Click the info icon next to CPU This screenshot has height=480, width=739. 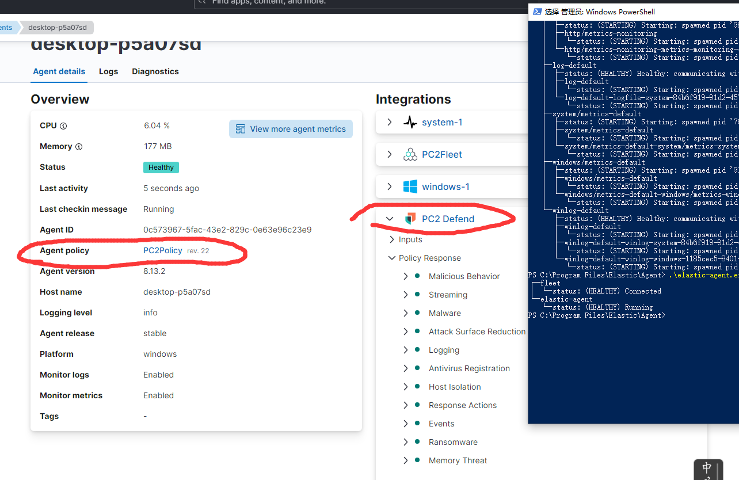pyautogui.click(x=63, y=126)
